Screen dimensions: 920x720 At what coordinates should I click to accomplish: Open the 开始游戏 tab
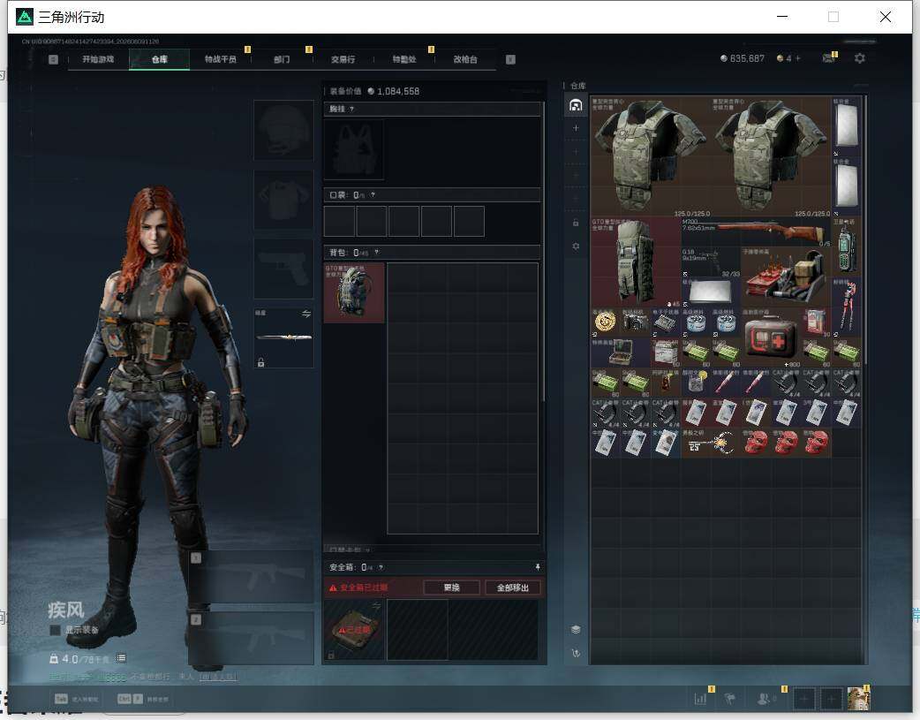(98, 59)
